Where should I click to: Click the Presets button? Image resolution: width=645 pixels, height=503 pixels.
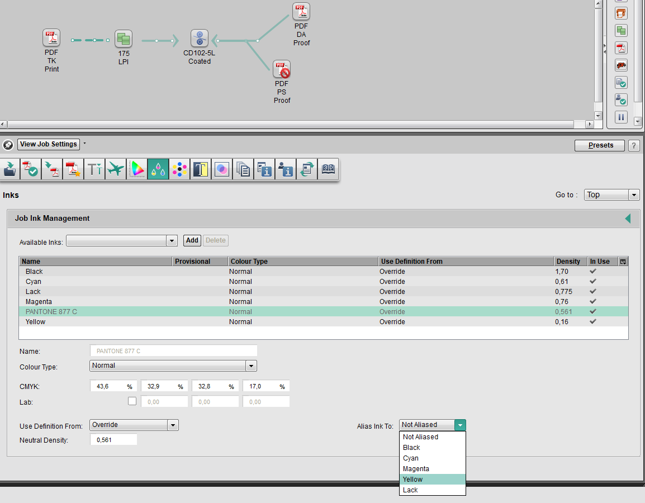tap(601, 145)
